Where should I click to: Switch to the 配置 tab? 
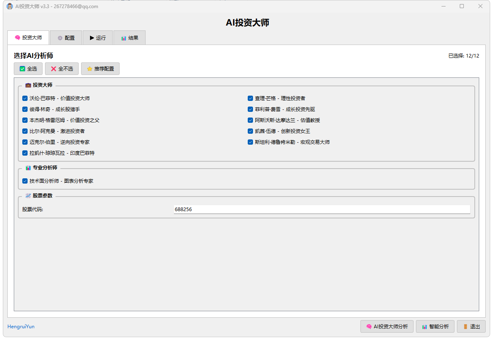(66, 37)
